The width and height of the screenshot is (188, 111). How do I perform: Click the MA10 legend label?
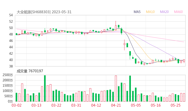tap(150, 12)
